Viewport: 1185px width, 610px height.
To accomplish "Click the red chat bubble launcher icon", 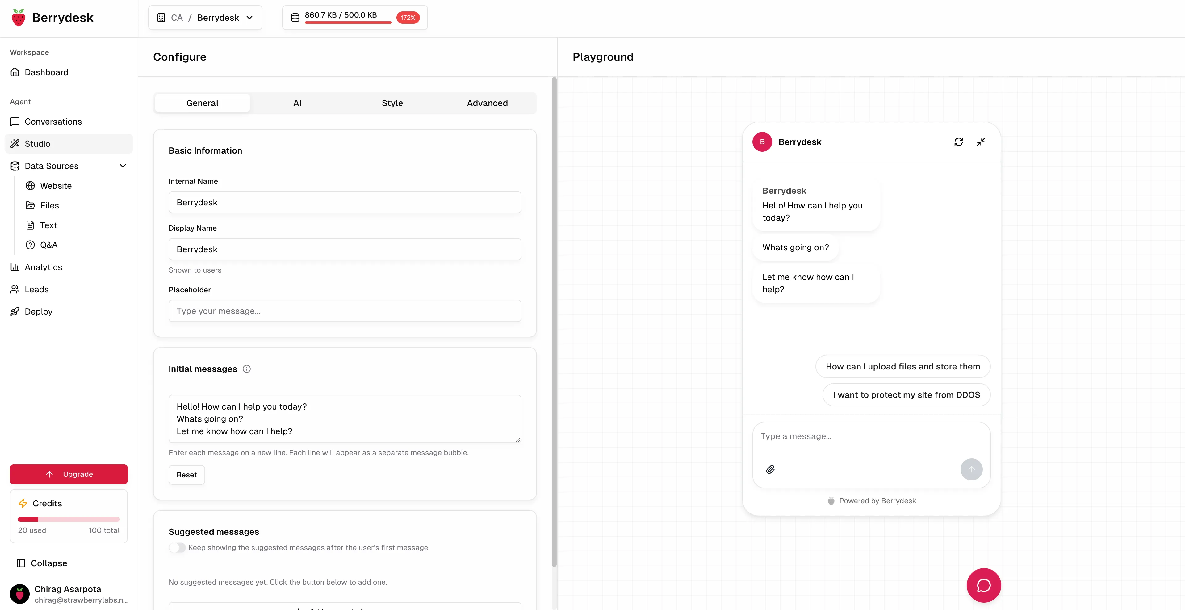I will [x=983, y=585].
